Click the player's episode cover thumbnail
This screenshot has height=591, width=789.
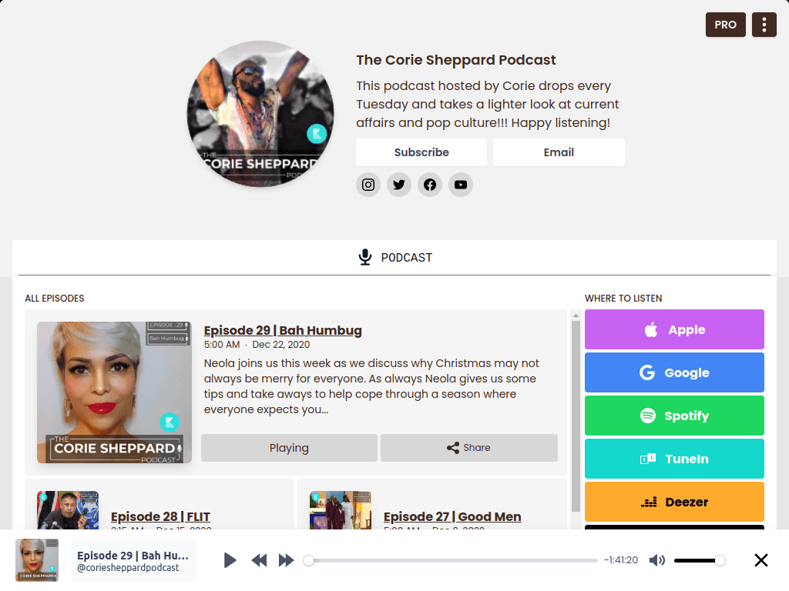(x=37, y=560)
